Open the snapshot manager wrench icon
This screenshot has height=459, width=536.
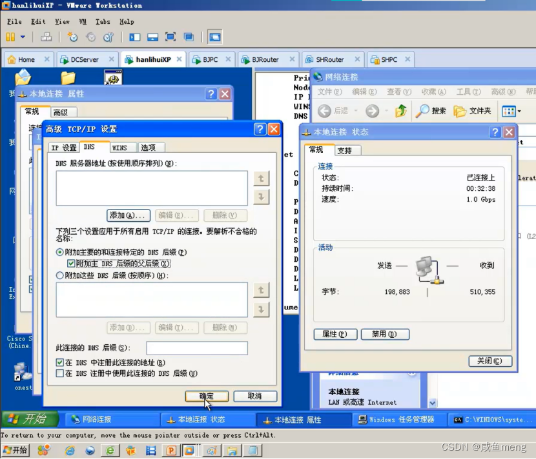[x=108, y=37]
